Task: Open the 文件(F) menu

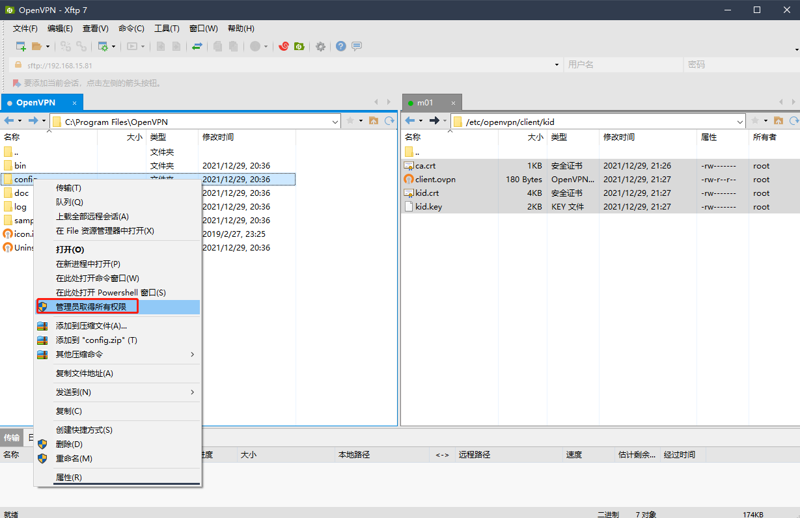Action: (25, 29)
